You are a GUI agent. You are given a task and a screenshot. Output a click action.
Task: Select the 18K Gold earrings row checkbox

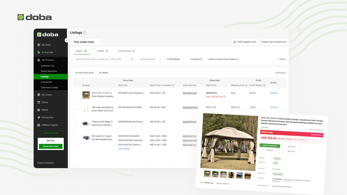77,109
